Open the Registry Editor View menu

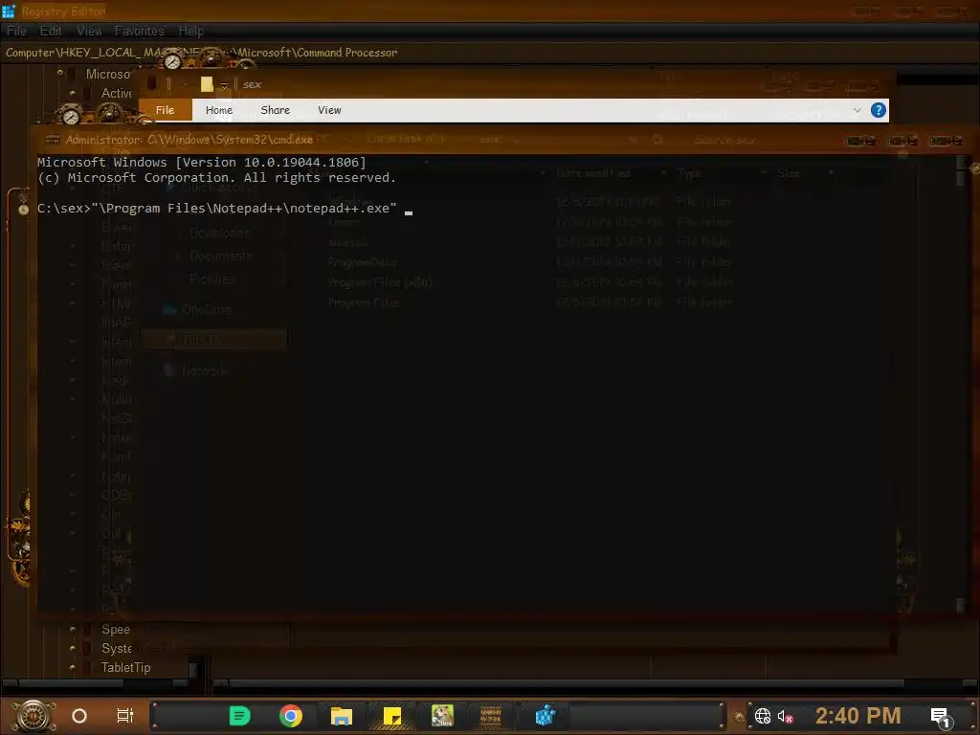(89, 31)
